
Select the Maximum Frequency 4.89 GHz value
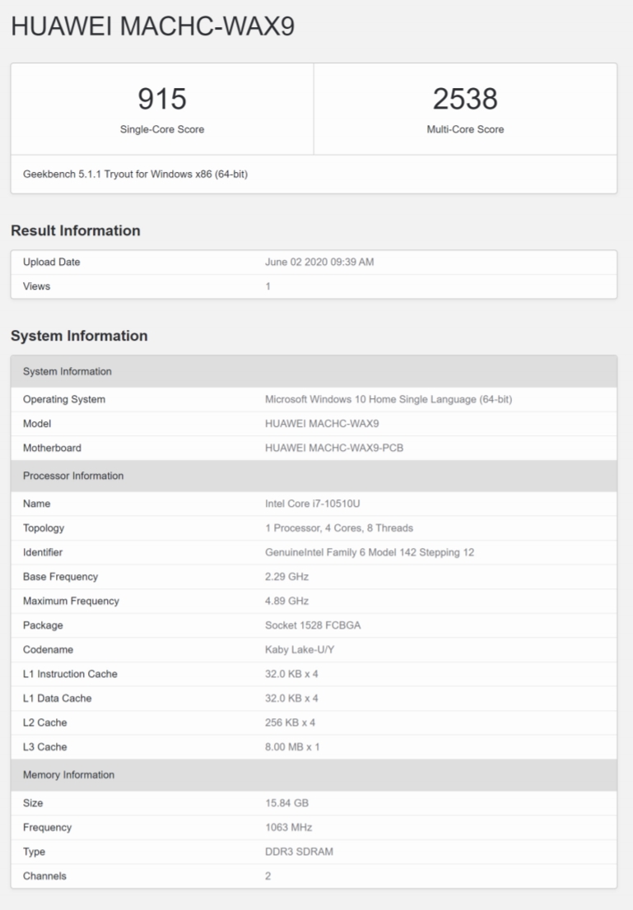[286, 601]
